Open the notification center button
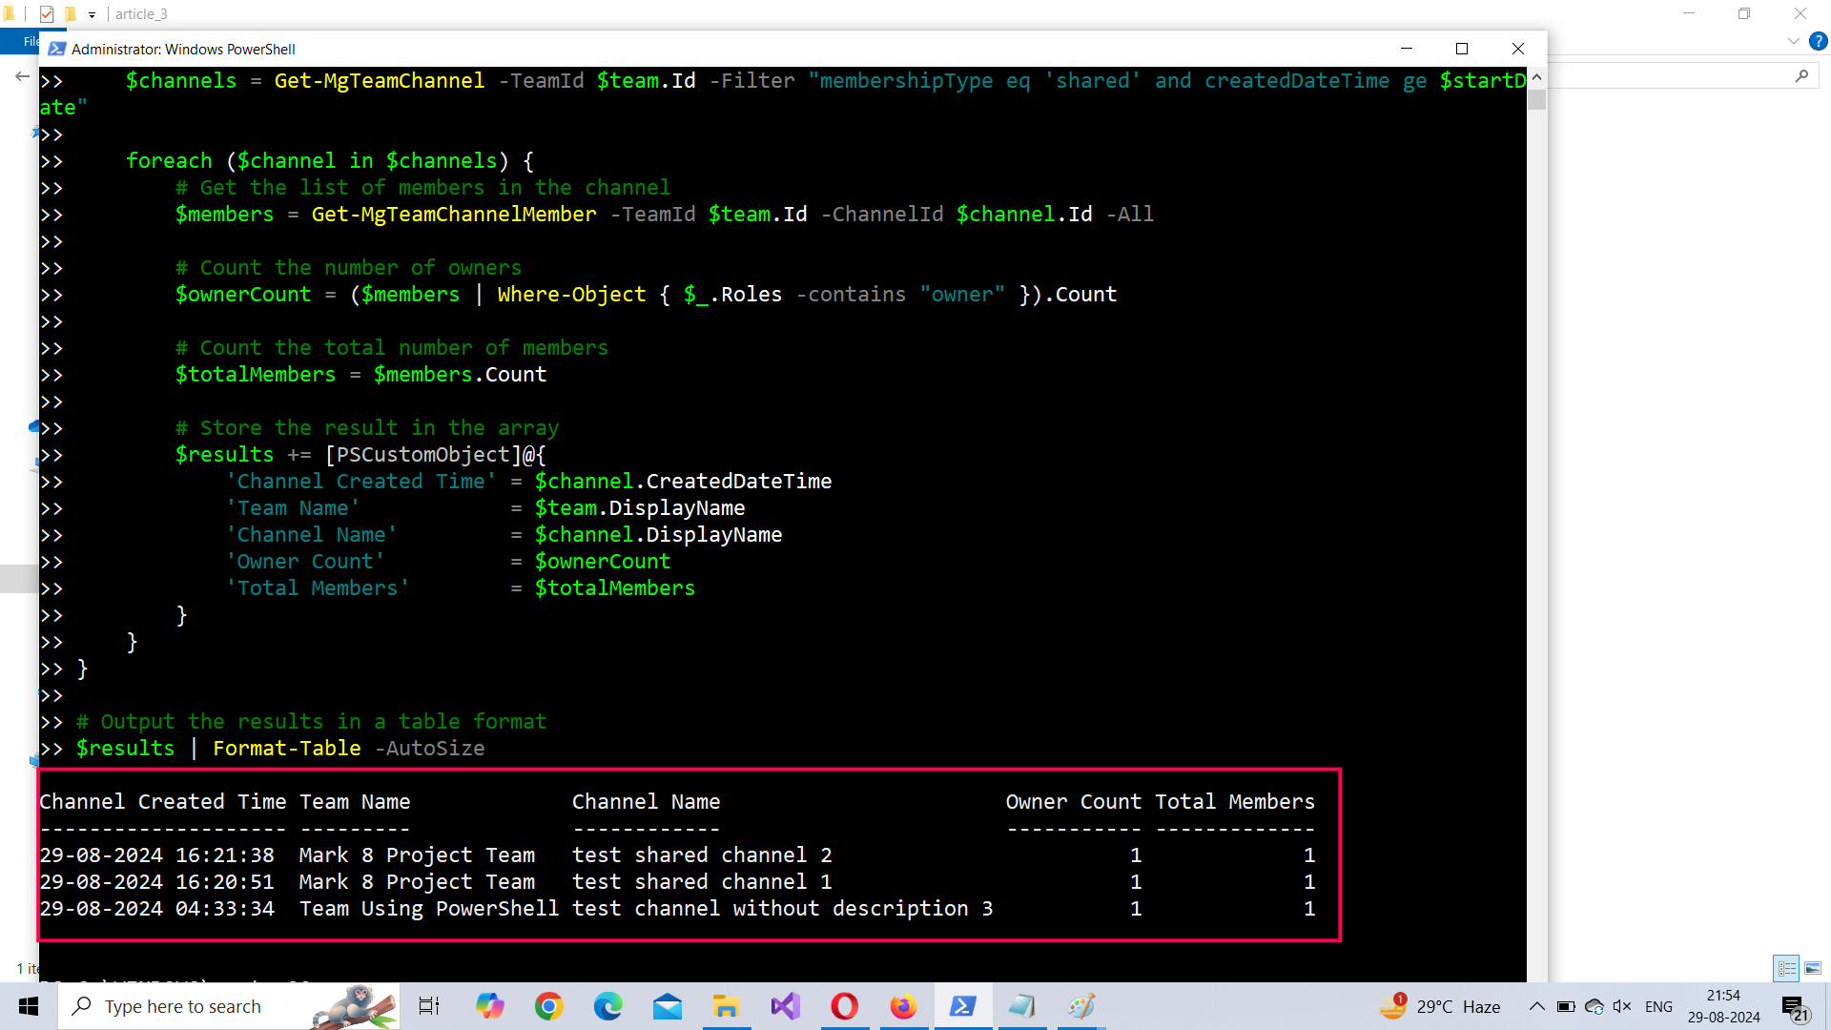The width and height of the screenshot is (1831, 1030). point(1795,1006)
